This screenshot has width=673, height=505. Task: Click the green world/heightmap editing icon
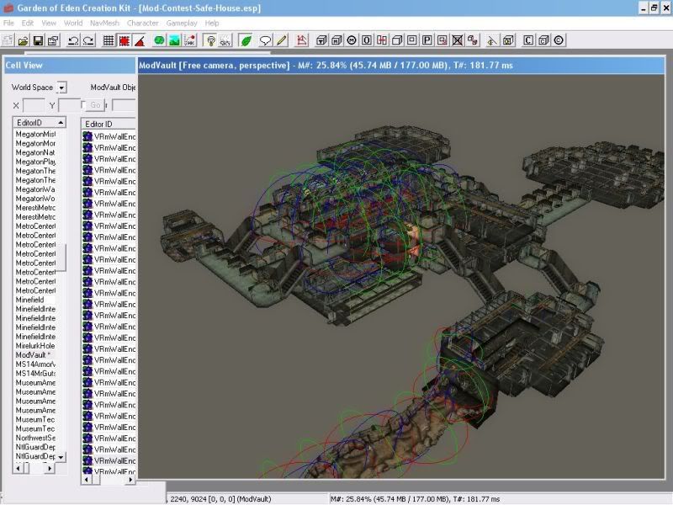(x=159, y=40)
